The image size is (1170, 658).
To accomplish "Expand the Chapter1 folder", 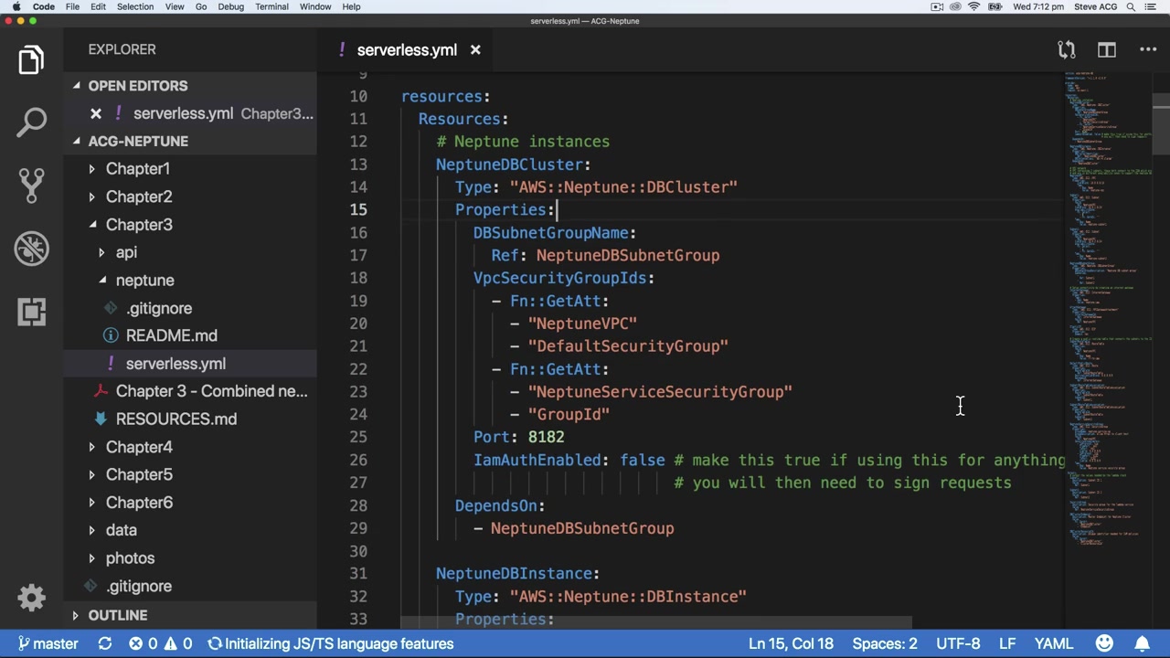I will (x=137, y=169).
